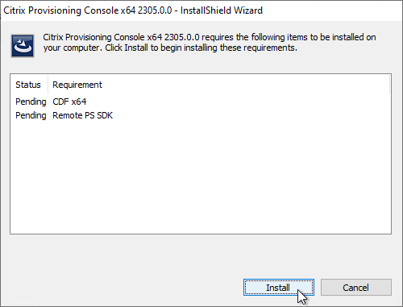Viewport: 403px width, 307px height.
Task: Click the Citrix Provisioning Console title bar text
Action: coord(88,10)
